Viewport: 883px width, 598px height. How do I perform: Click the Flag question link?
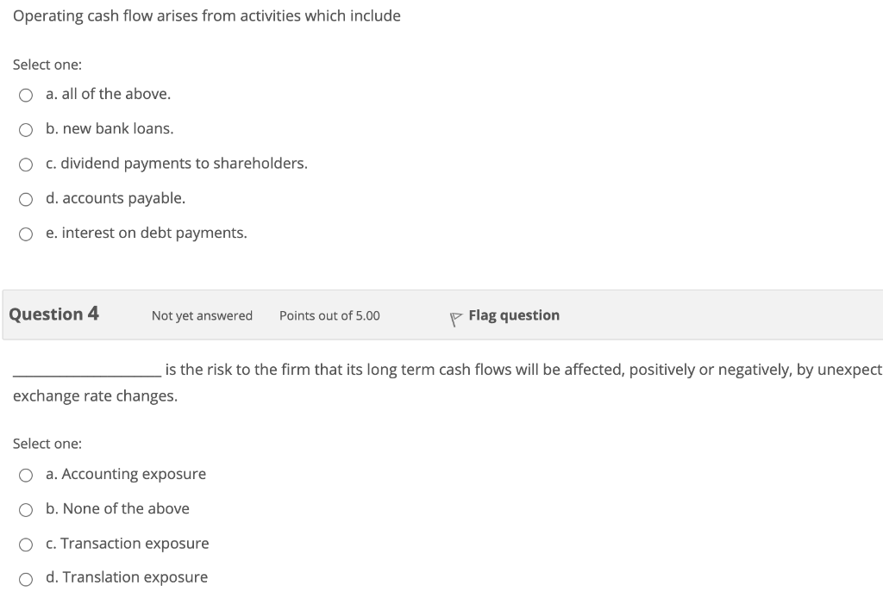point(513,315)
